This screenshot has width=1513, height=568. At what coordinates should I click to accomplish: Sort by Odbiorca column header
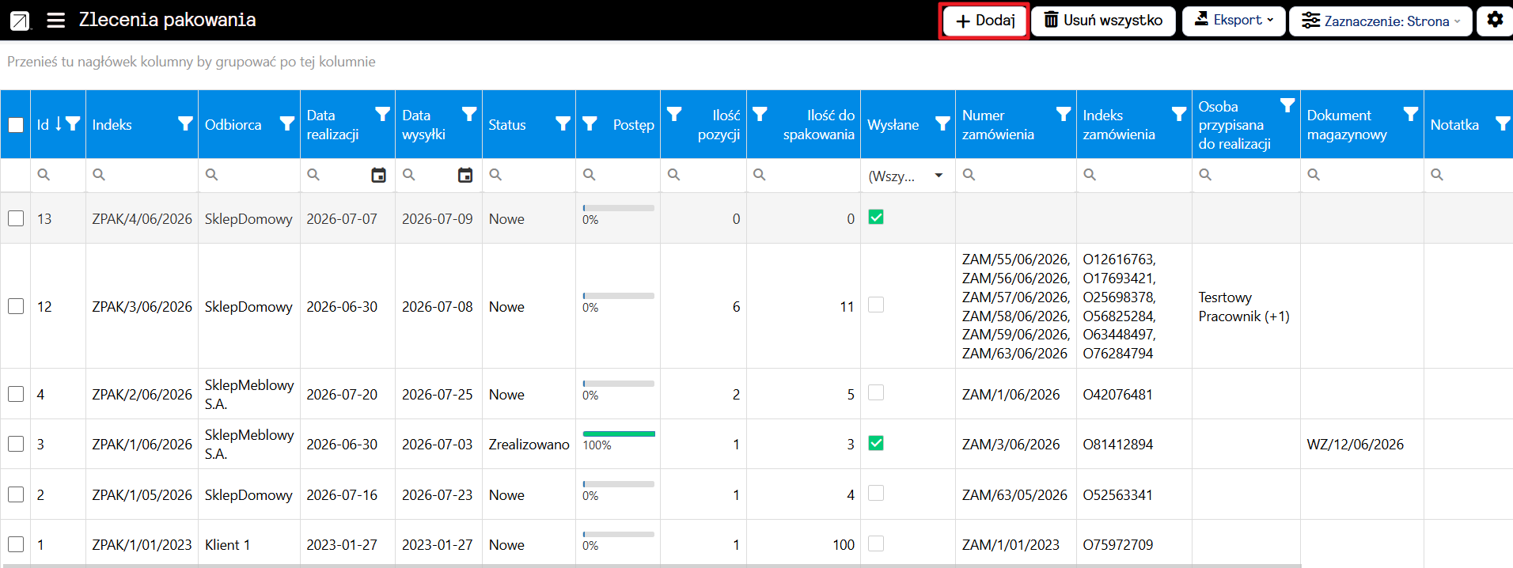coord(233,125)
